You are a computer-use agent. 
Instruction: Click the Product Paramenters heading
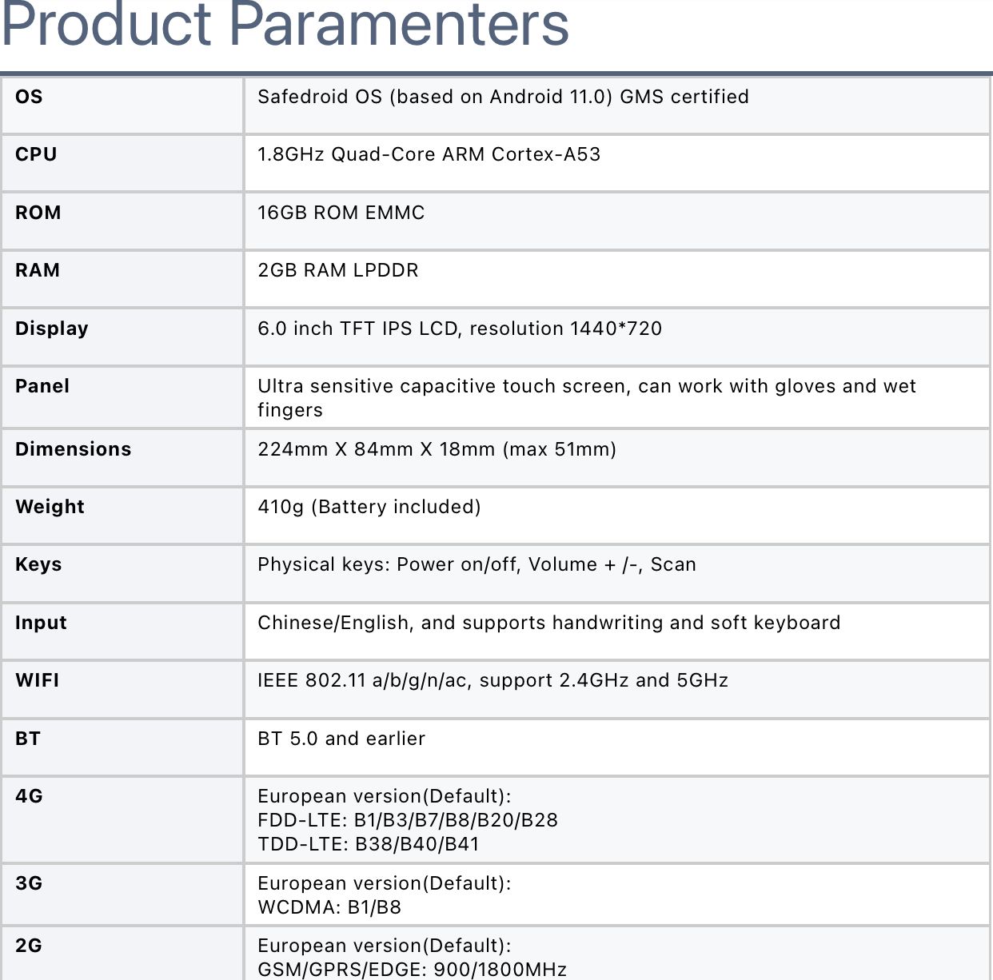pyautogui.click(x=285, y=24)
